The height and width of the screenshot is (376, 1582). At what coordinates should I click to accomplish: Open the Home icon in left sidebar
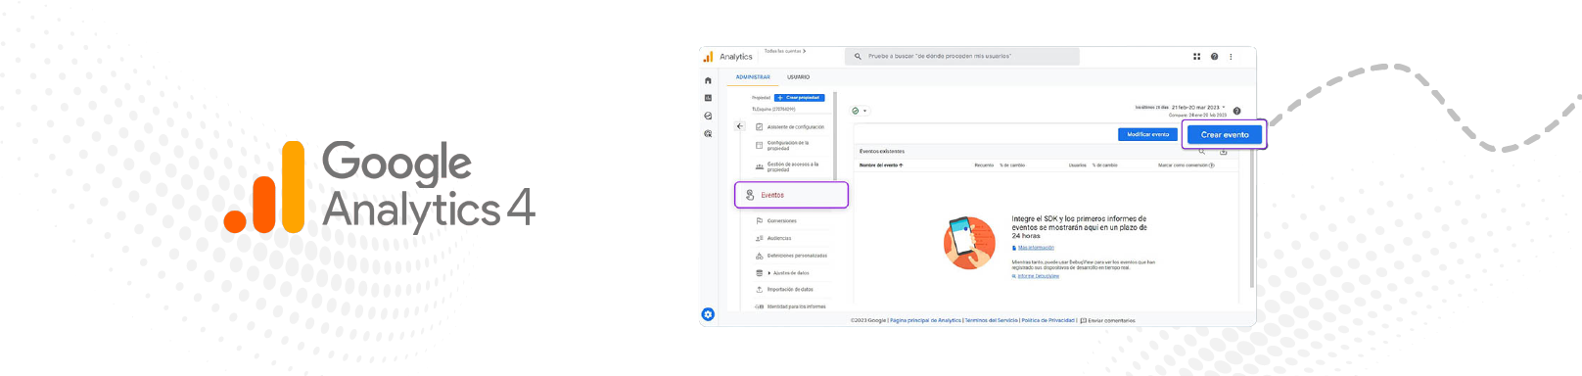point(708,80)
